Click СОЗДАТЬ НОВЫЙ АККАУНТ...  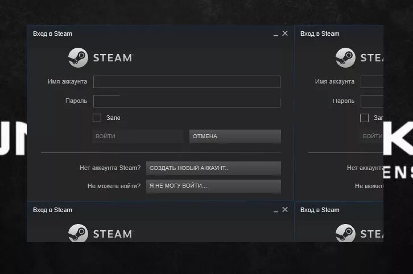point(214,168)
